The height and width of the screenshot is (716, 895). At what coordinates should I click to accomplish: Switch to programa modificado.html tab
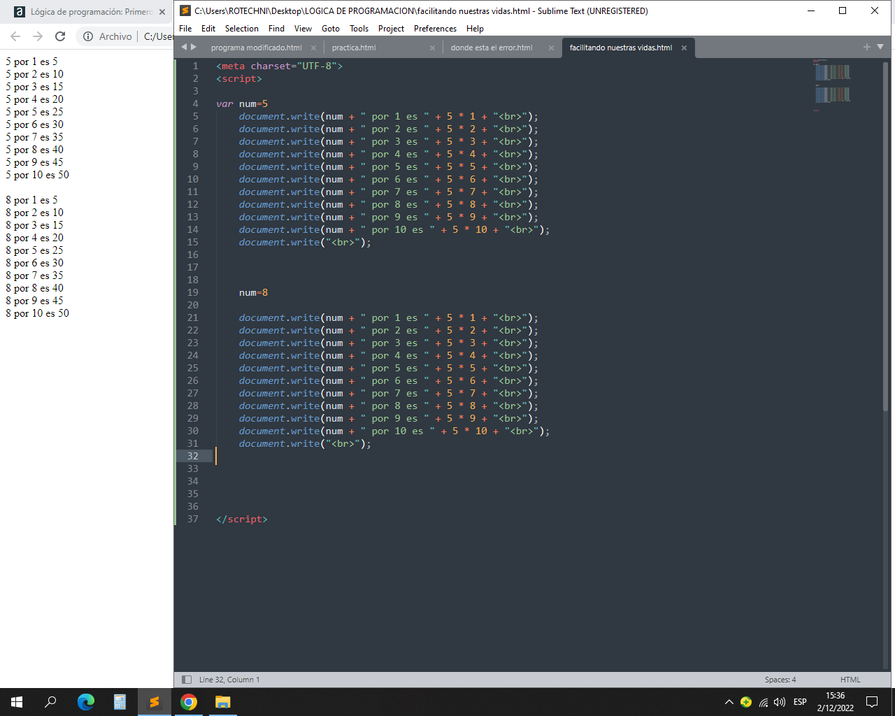(256, 48)
